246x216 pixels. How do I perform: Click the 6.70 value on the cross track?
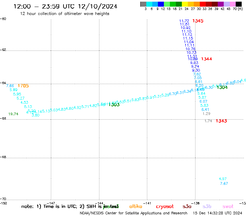173,94
